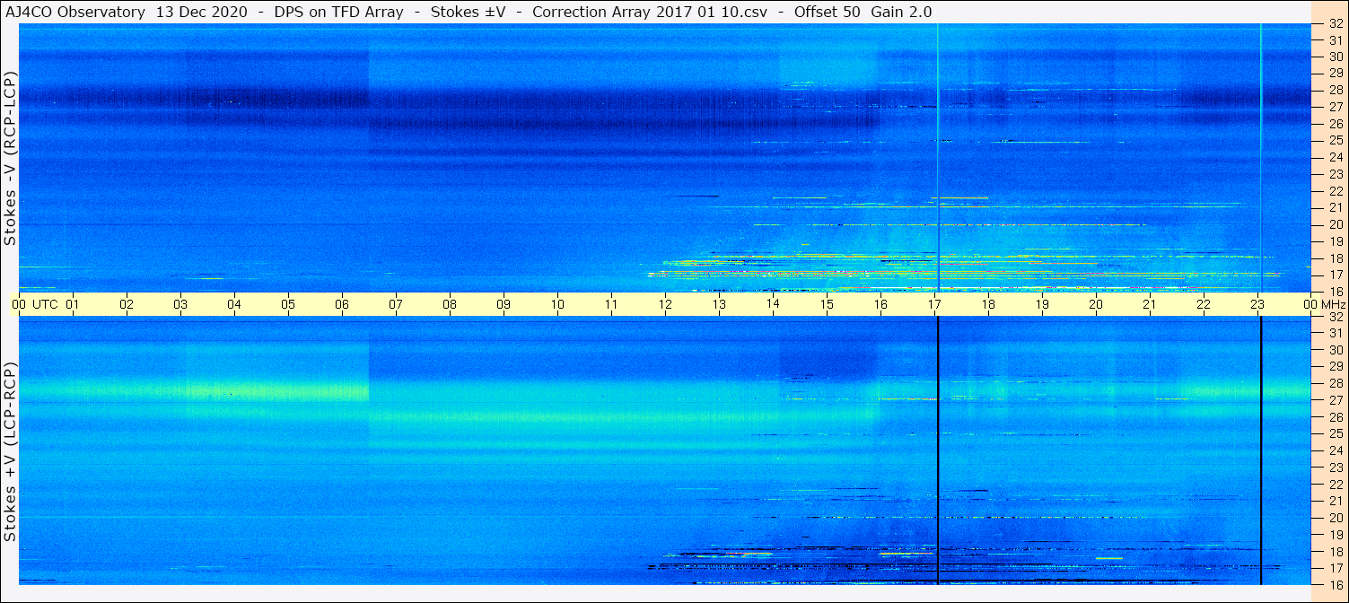Viewport: 1349px width, 603px height.
Task: Click the 'Stokes +V (LCP-RCP)' axis label
Action: click(x=11, y=452)
